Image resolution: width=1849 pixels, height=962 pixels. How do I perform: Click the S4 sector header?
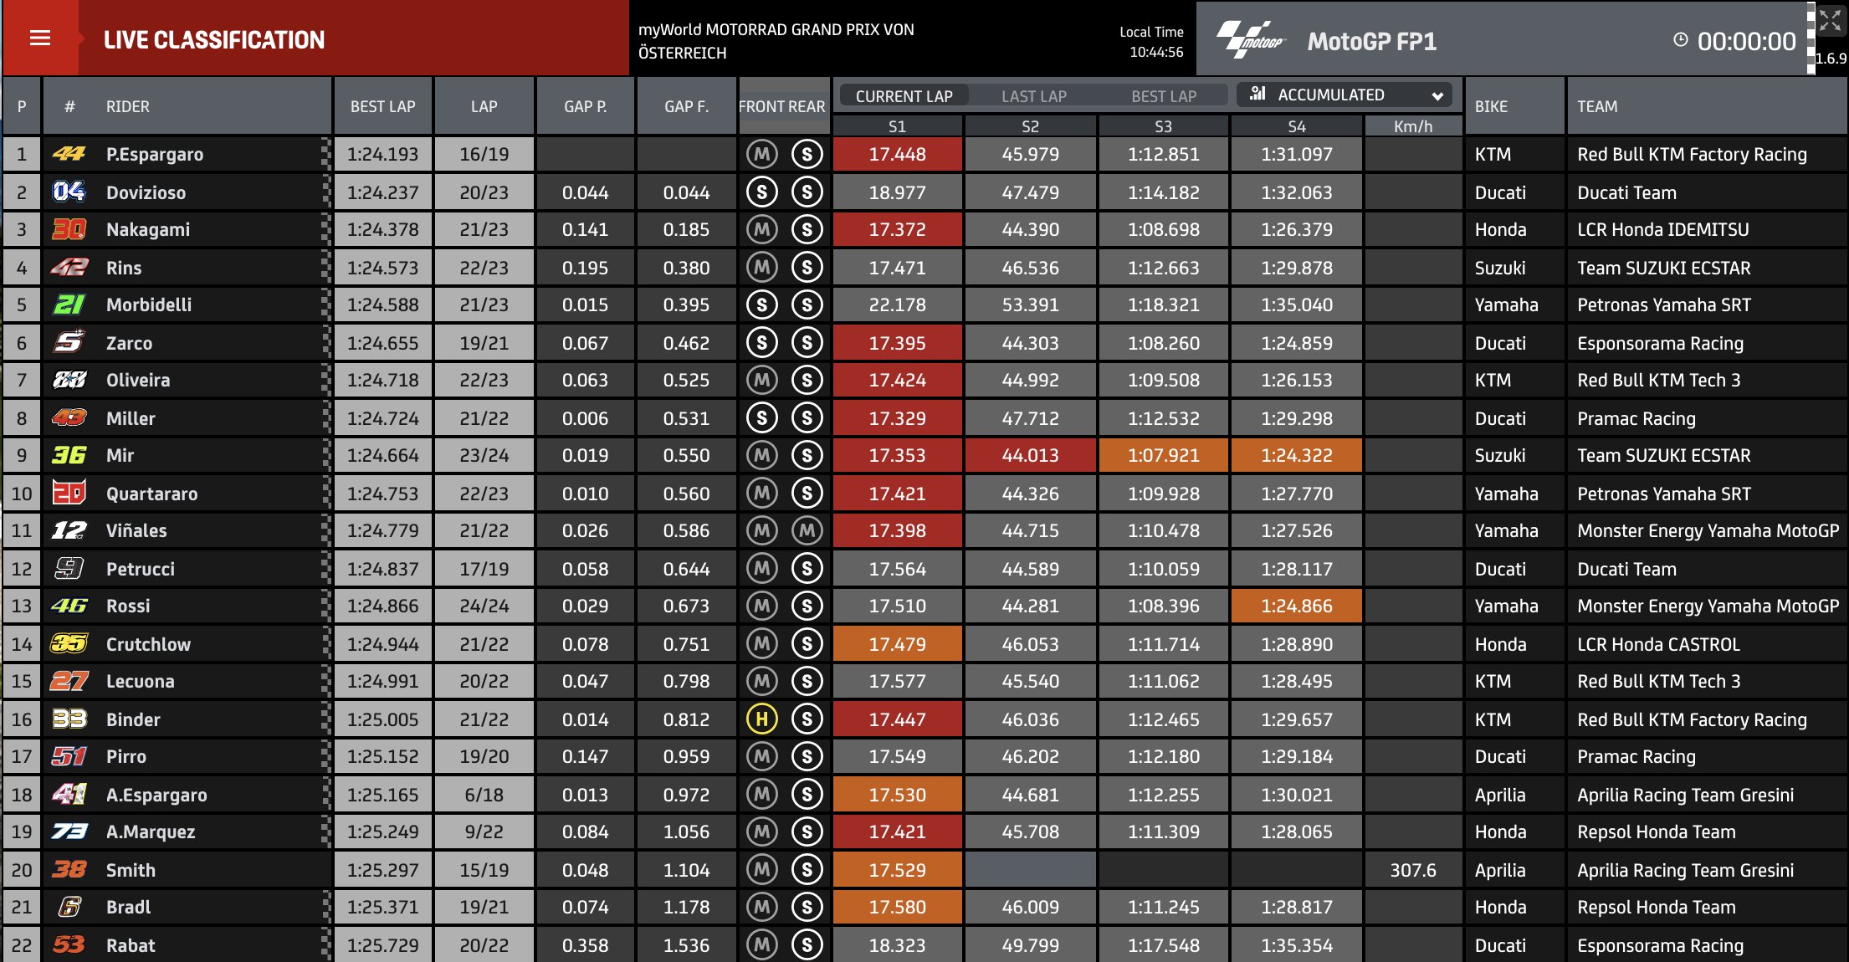[1297, 126]
